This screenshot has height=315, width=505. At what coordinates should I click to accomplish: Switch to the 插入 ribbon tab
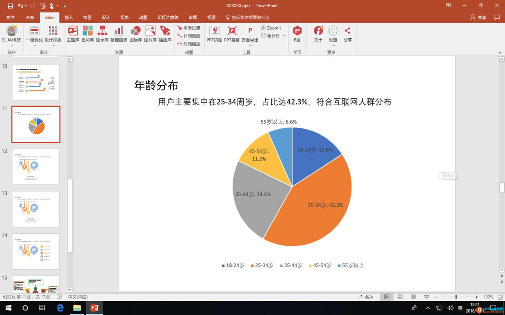tap(68, 17)
